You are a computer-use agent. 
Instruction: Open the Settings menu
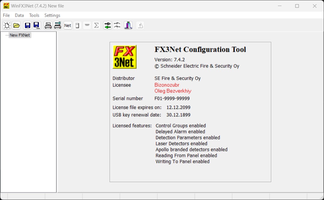52,15
